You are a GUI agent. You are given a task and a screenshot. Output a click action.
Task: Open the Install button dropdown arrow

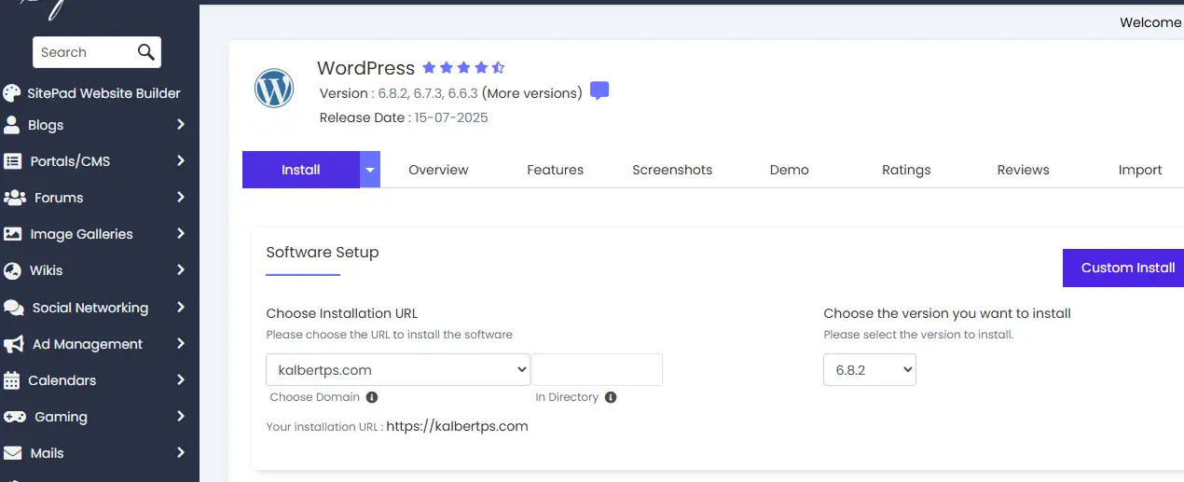370,170
